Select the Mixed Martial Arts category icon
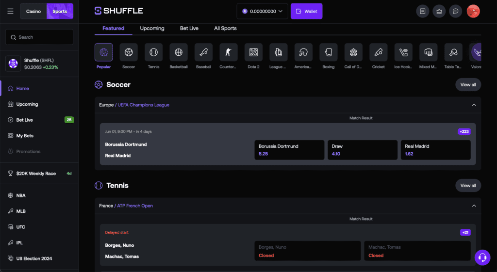 tap(428, 52)
